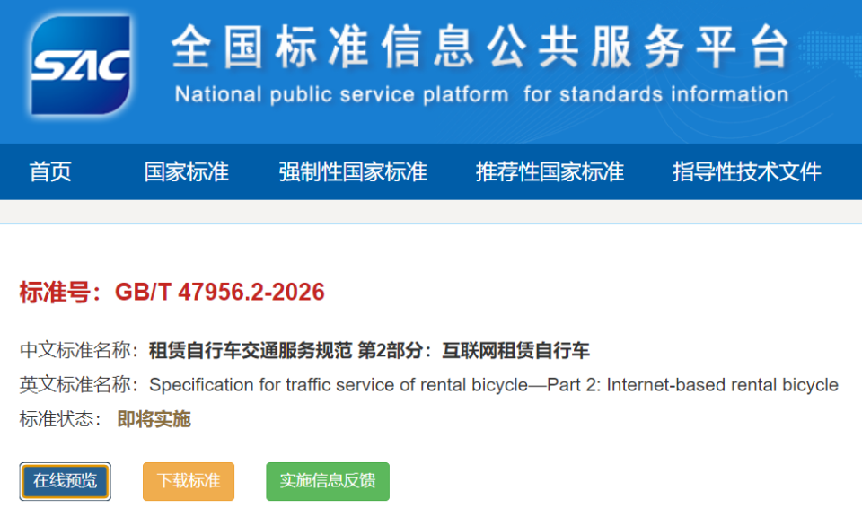Click the SAC logo icon
This screenshot has height=508, width=862.
tap(81, 65)
